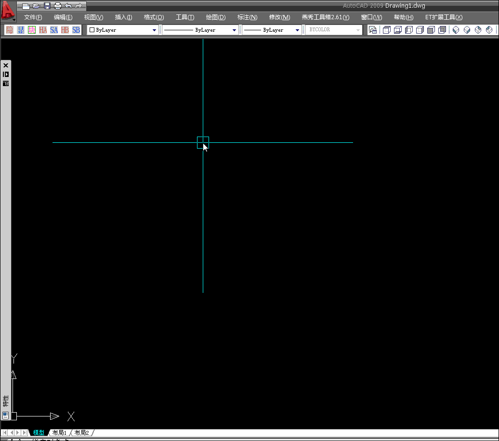Image resolution: width=499 pixels, height=441 pixels.
Task: Open the 格式(O) menu
Action: pyautogui.click(x=154, y=17)
